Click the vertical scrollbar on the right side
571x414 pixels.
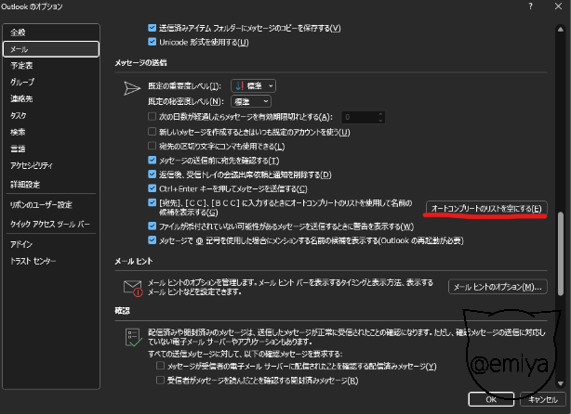pos(560,223)
